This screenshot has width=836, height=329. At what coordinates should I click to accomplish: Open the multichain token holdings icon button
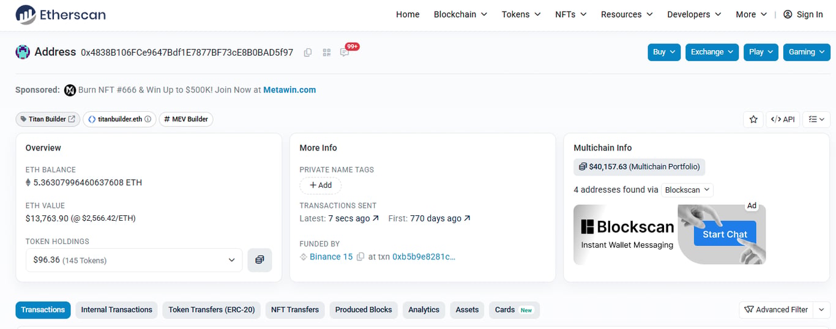259,260
